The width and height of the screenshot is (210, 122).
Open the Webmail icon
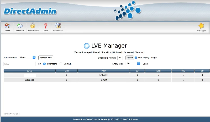click(x=20, y=26)
